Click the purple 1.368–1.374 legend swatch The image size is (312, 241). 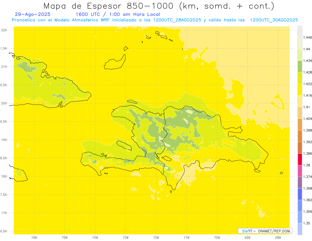pos(300,183)
